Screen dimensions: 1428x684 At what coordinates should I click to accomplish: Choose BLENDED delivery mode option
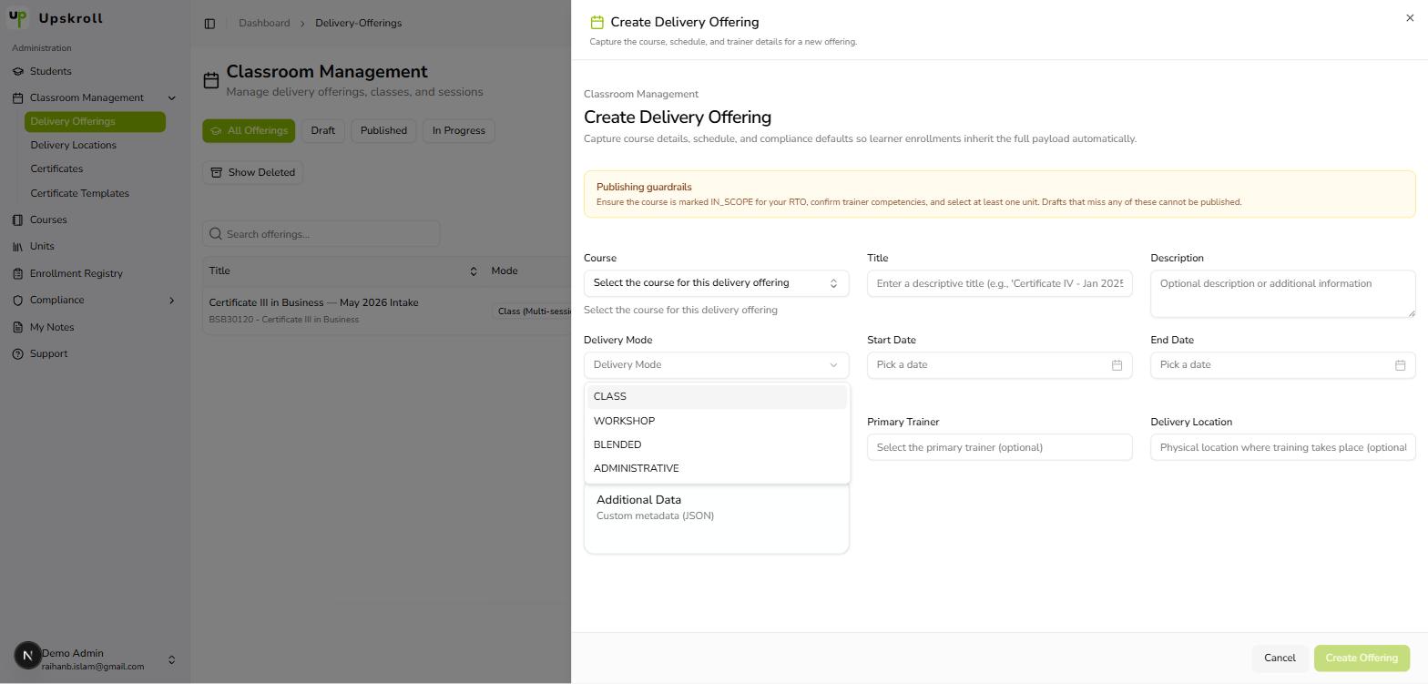coord(716,444)
